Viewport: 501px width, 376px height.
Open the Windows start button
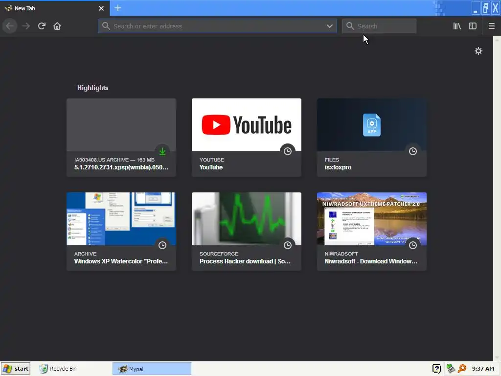click(16, 369)
